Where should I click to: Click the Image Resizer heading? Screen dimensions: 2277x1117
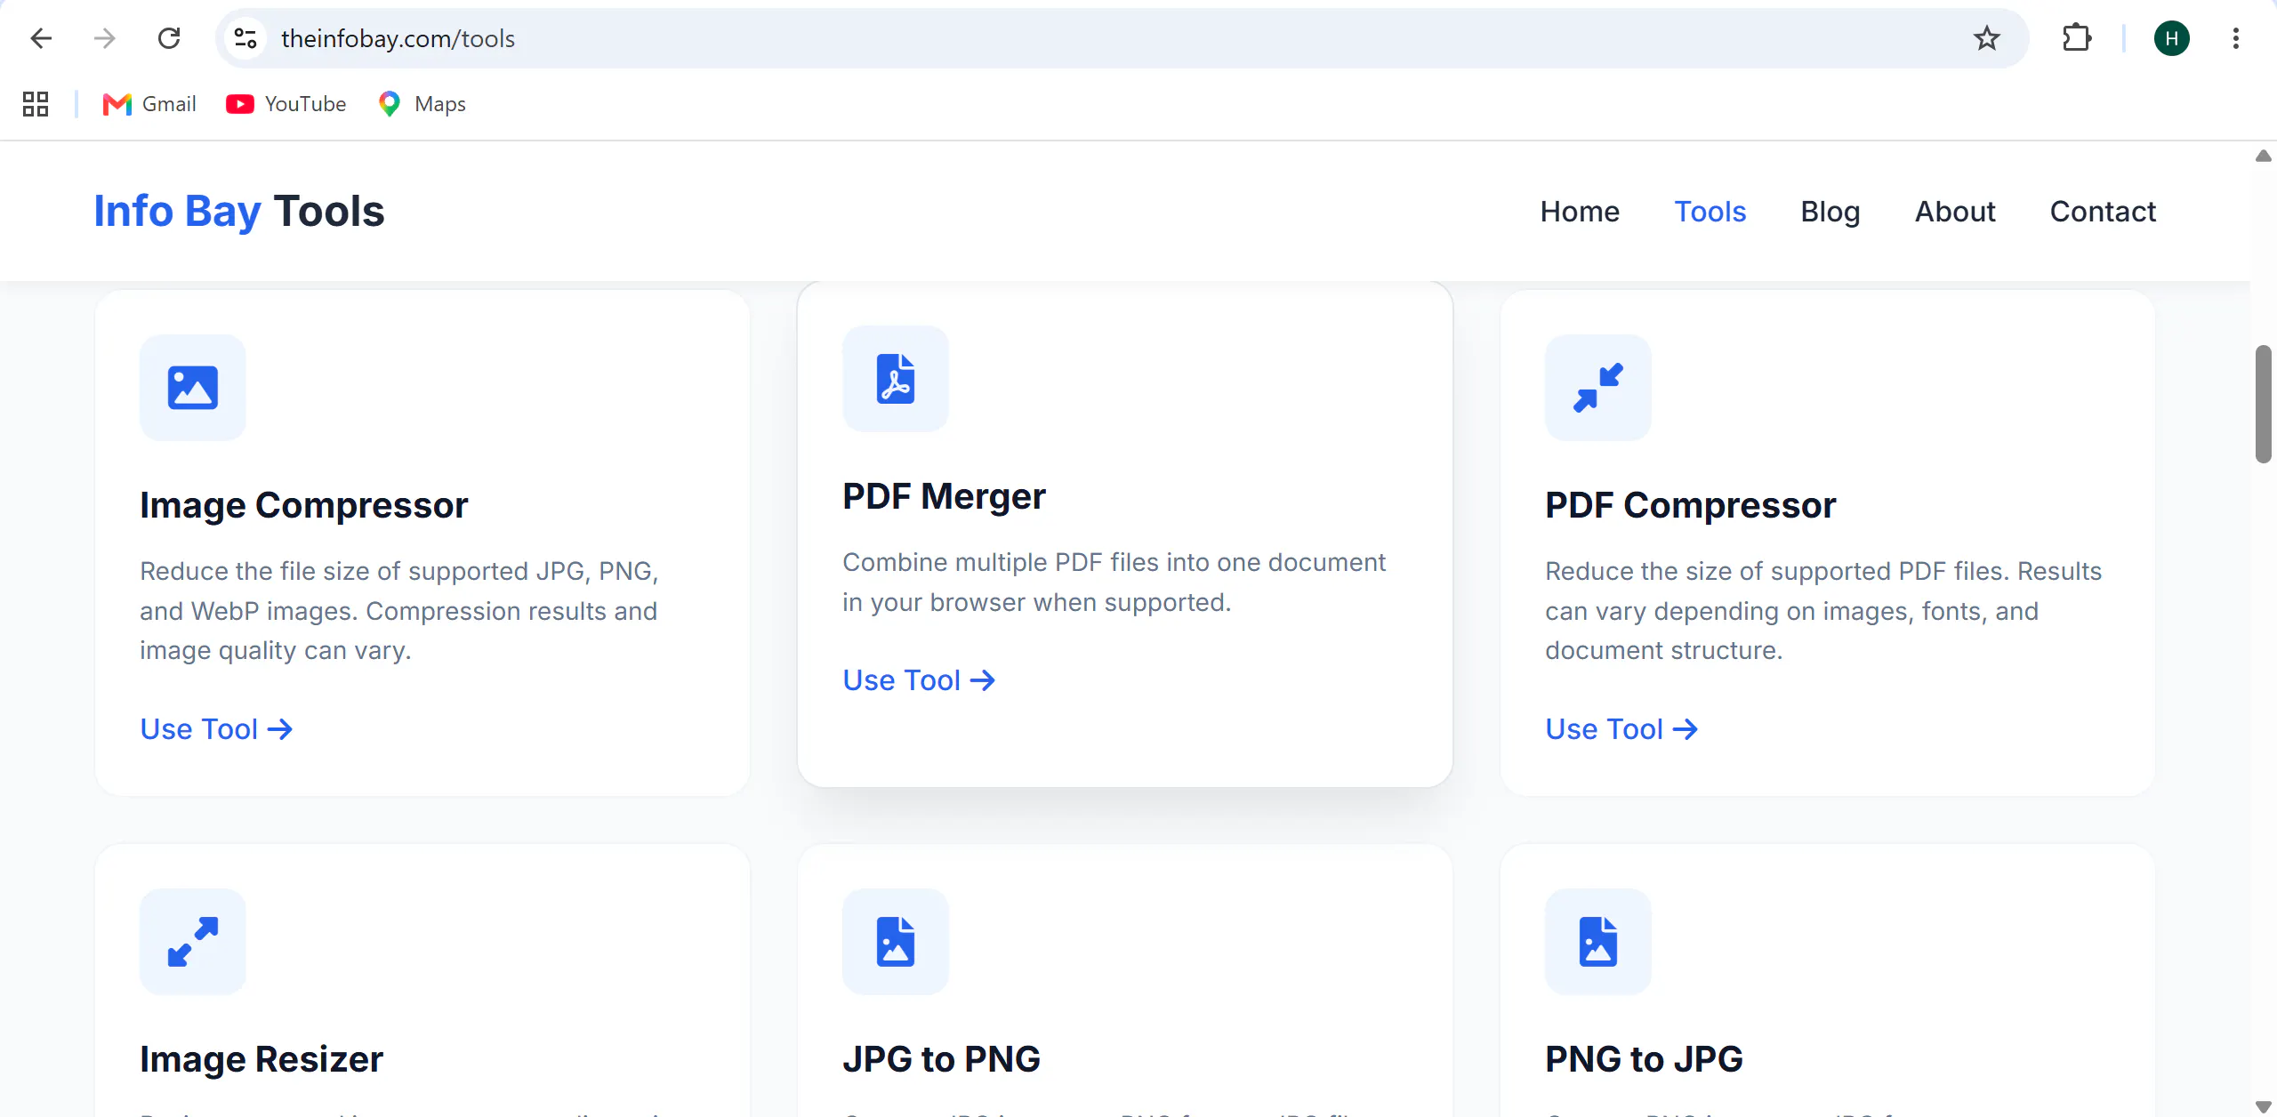261,1059
